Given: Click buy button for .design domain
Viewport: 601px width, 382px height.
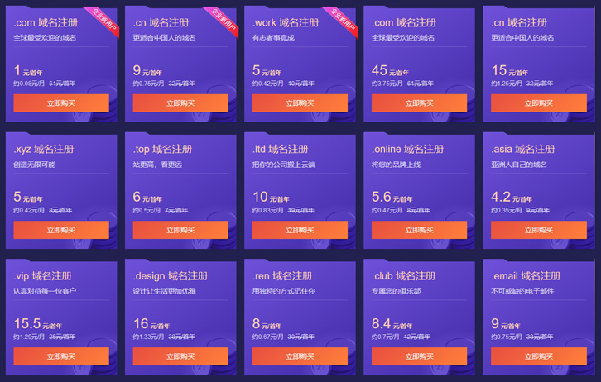Looking at the screenshot, I should [x=180, y=356].
